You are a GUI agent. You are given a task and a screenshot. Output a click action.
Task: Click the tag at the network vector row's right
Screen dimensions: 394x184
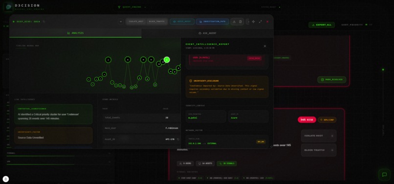tap(261, 142)
